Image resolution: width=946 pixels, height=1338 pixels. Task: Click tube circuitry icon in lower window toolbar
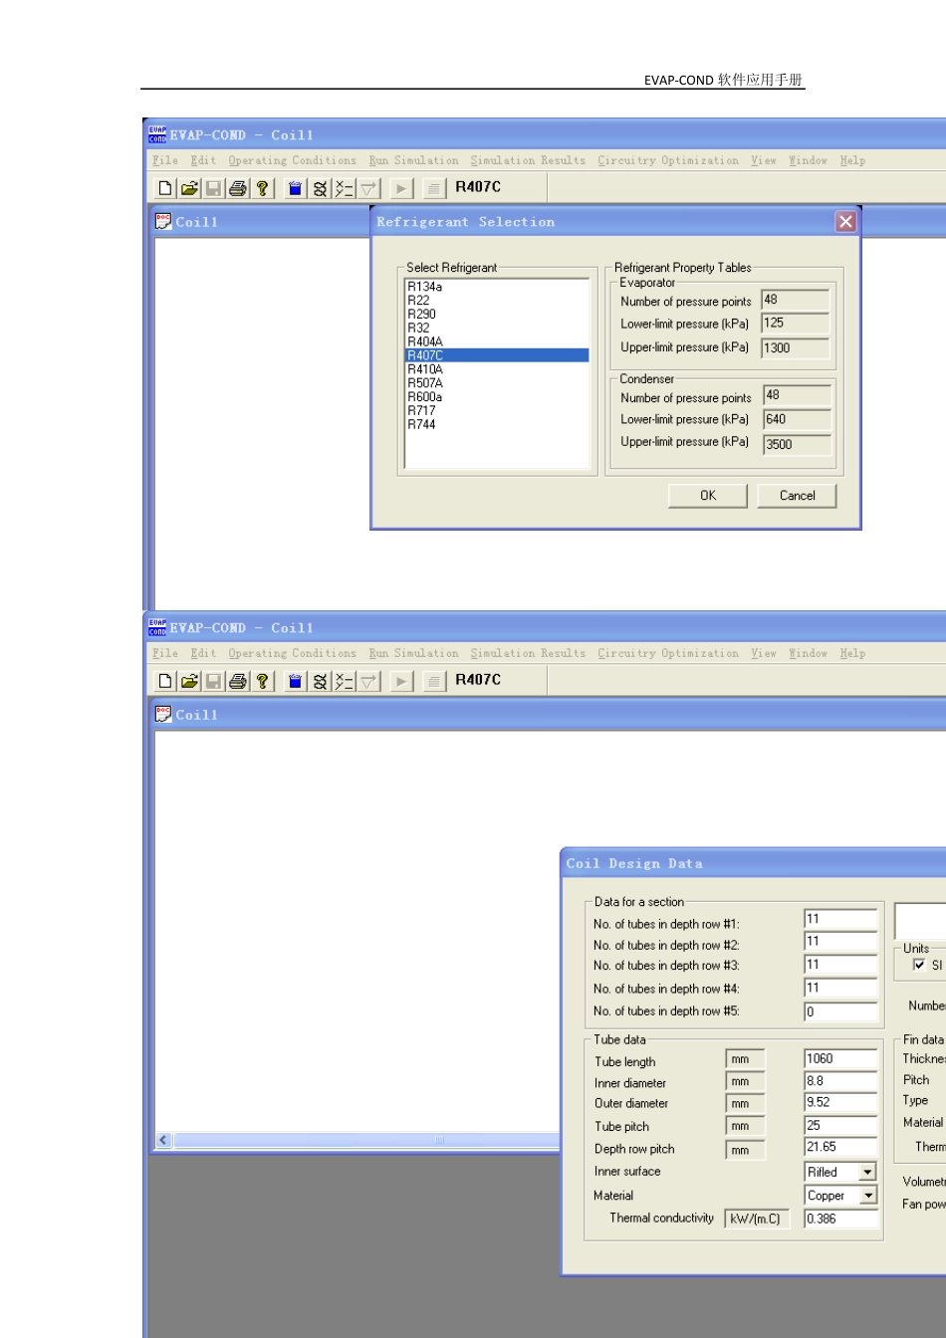point(345,681)
